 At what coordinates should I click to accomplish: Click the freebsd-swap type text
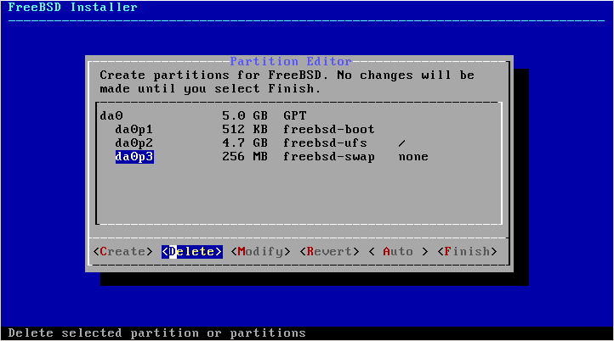coord(329,157)
